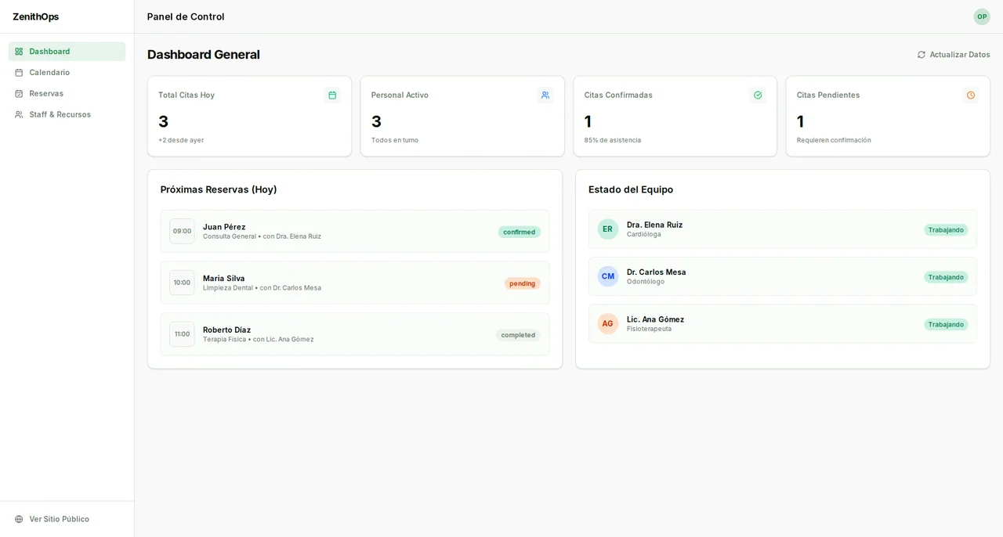Open the Reservas section

pyautogui.click(x=67, y=94)
